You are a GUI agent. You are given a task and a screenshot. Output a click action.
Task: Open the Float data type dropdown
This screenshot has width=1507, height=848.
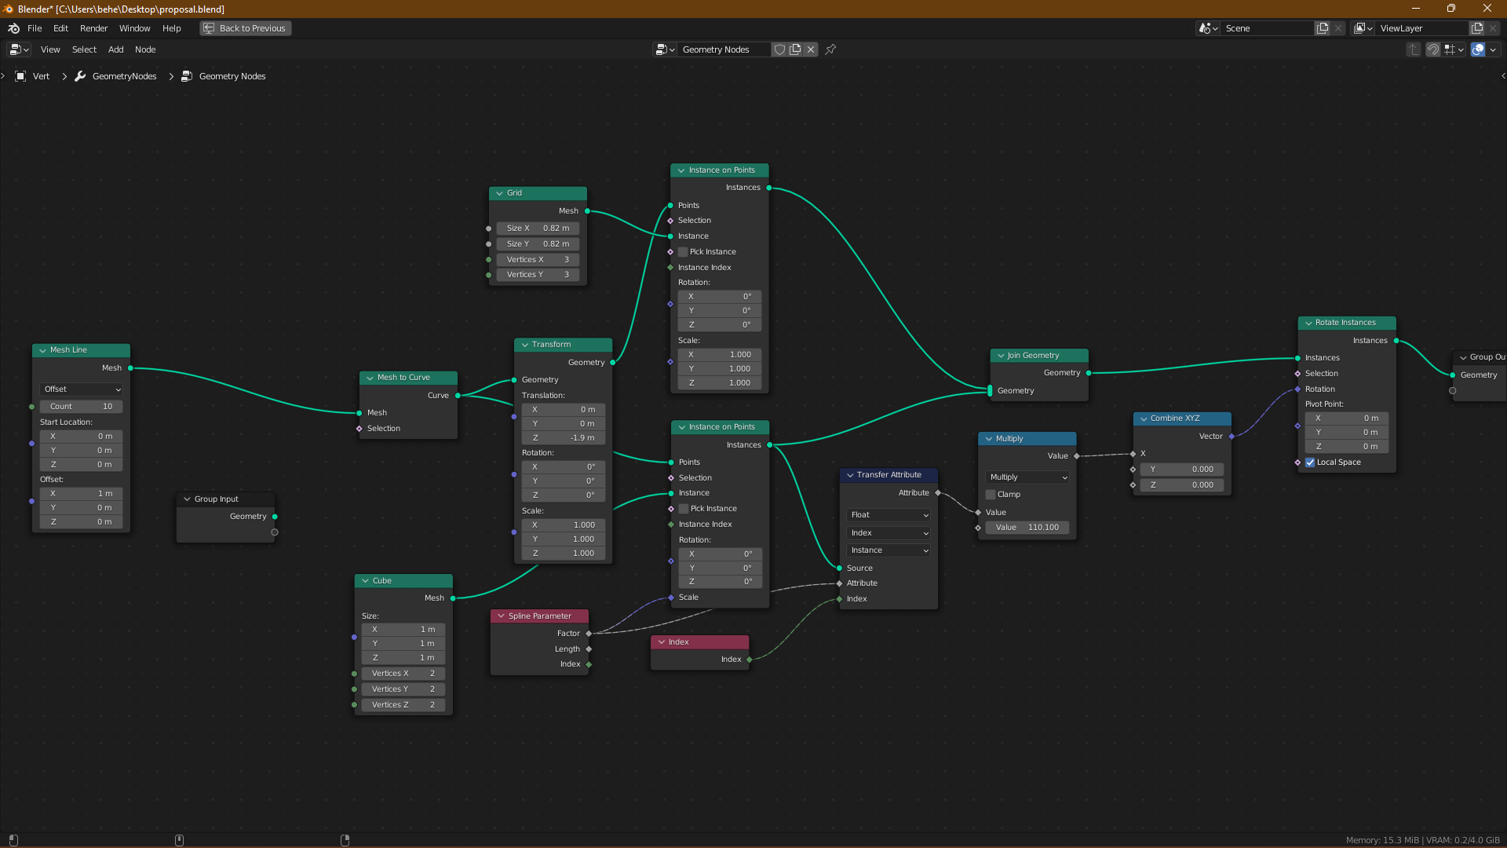click(x=889, y=515)
